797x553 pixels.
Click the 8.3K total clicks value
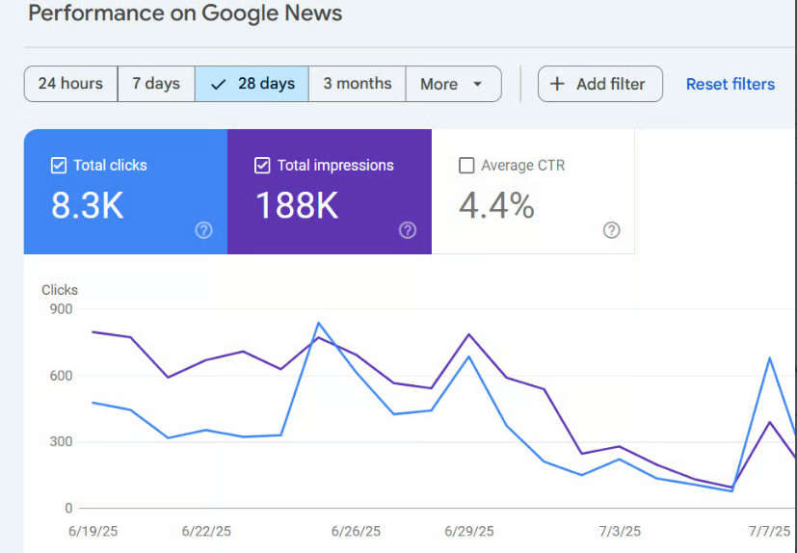coord(88,205)
